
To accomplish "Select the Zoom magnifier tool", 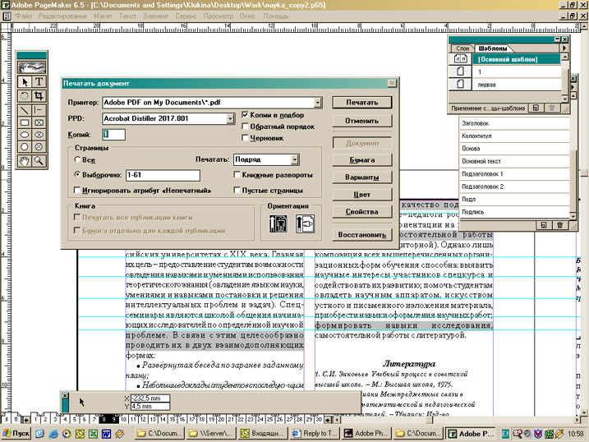I will pos(39,161).
